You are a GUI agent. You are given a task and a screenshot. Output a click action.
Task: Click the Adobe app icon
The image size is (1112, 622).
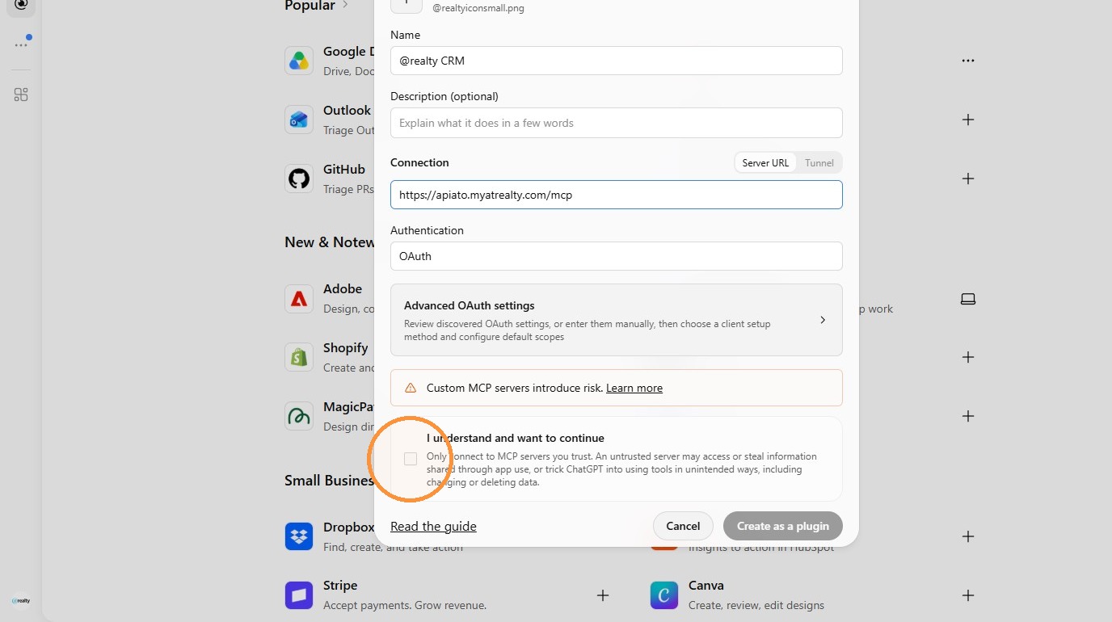pyautogui.click(x=299, y=299)
